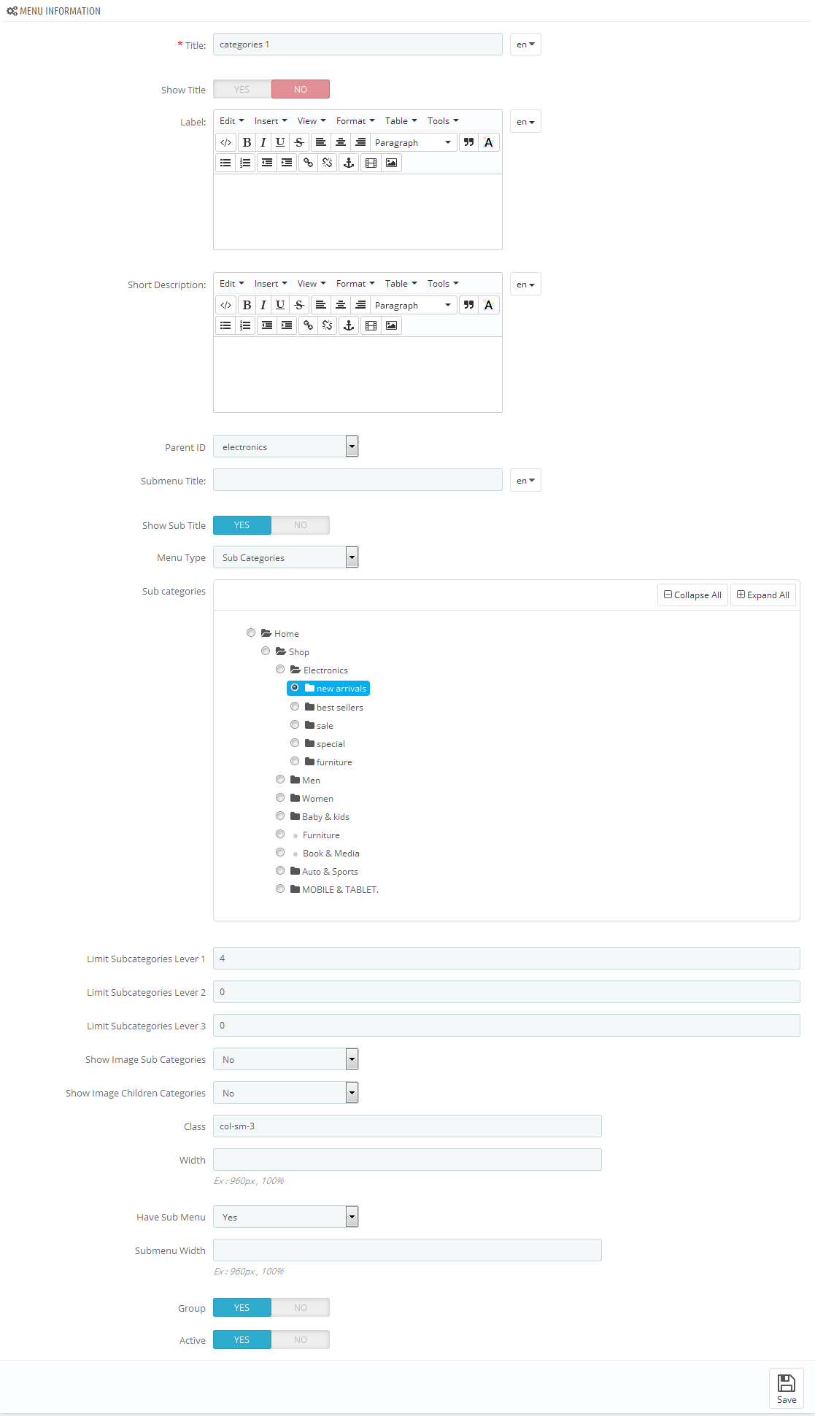Open text color picker in Label editor

[x=489, y=142]
